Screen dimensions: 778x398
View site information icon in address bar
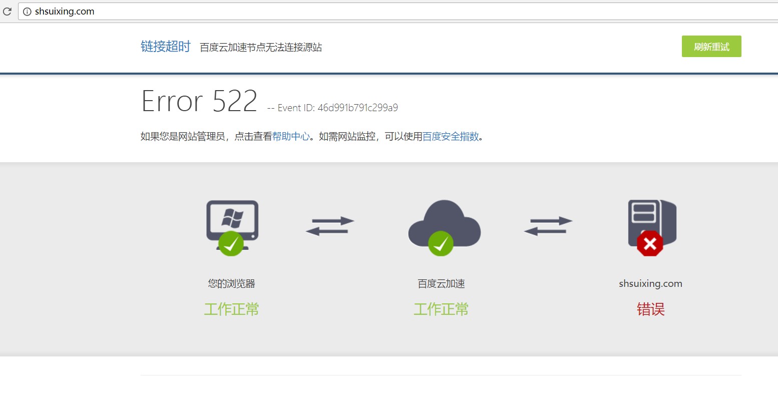coord(27,12)
